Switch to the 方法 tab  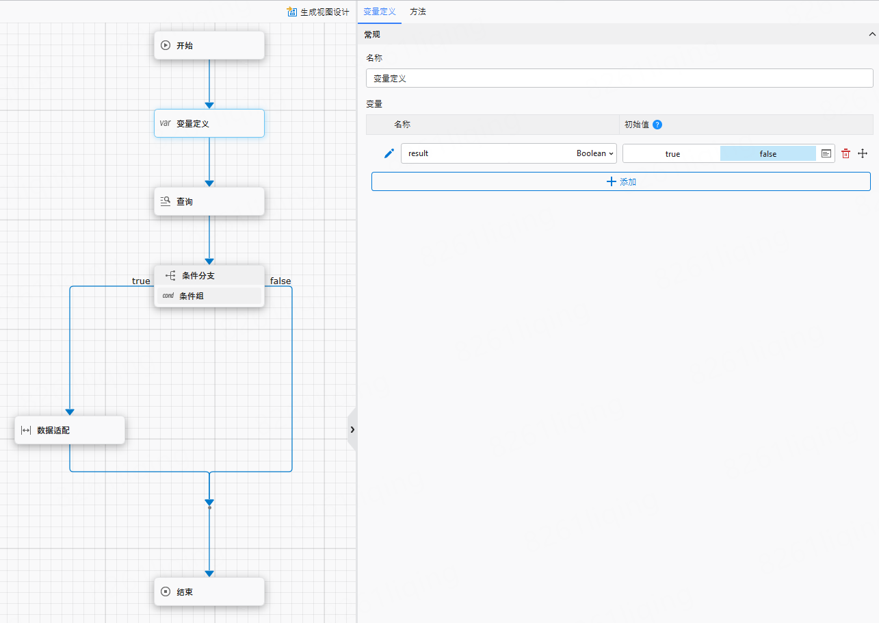[x=418, y=12]
